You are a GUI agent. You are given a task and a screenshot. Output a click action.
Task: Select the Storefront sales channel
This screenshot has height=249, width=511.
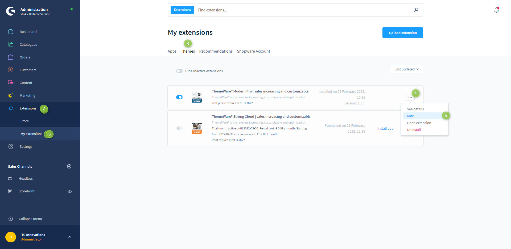coord(27,191)
